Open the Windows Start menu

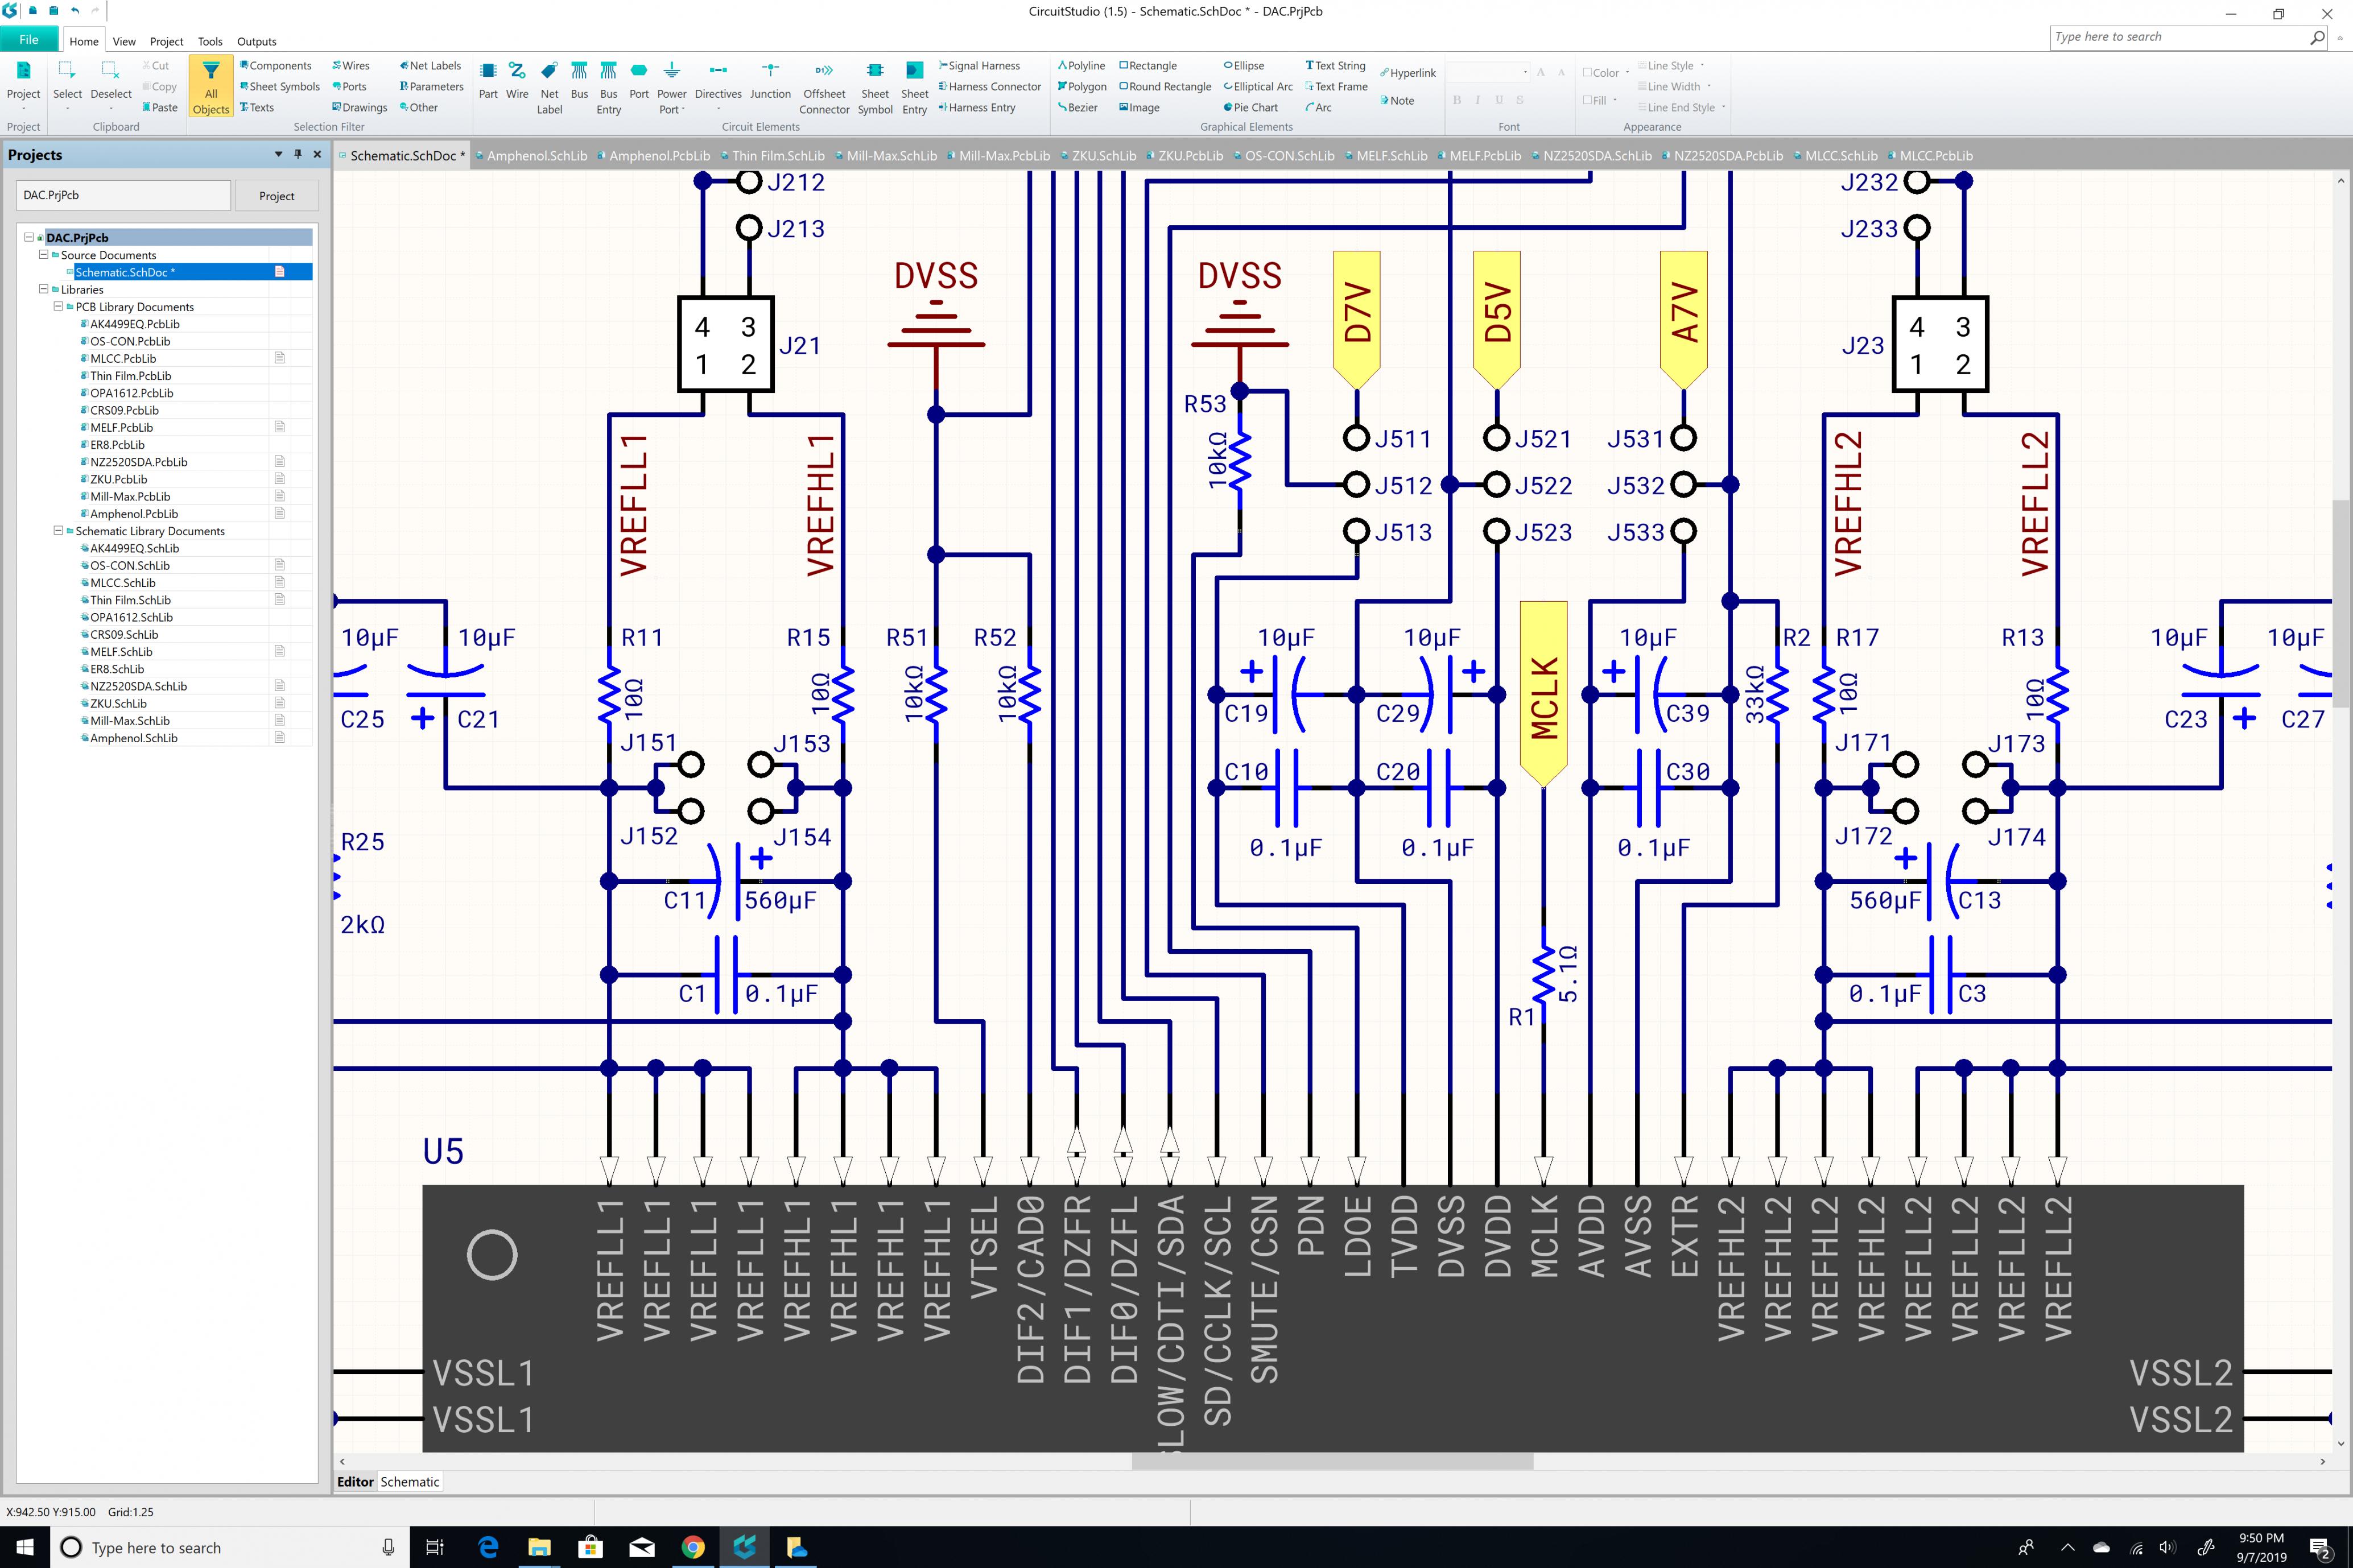pyautogui.click(x=24, y=1547)
